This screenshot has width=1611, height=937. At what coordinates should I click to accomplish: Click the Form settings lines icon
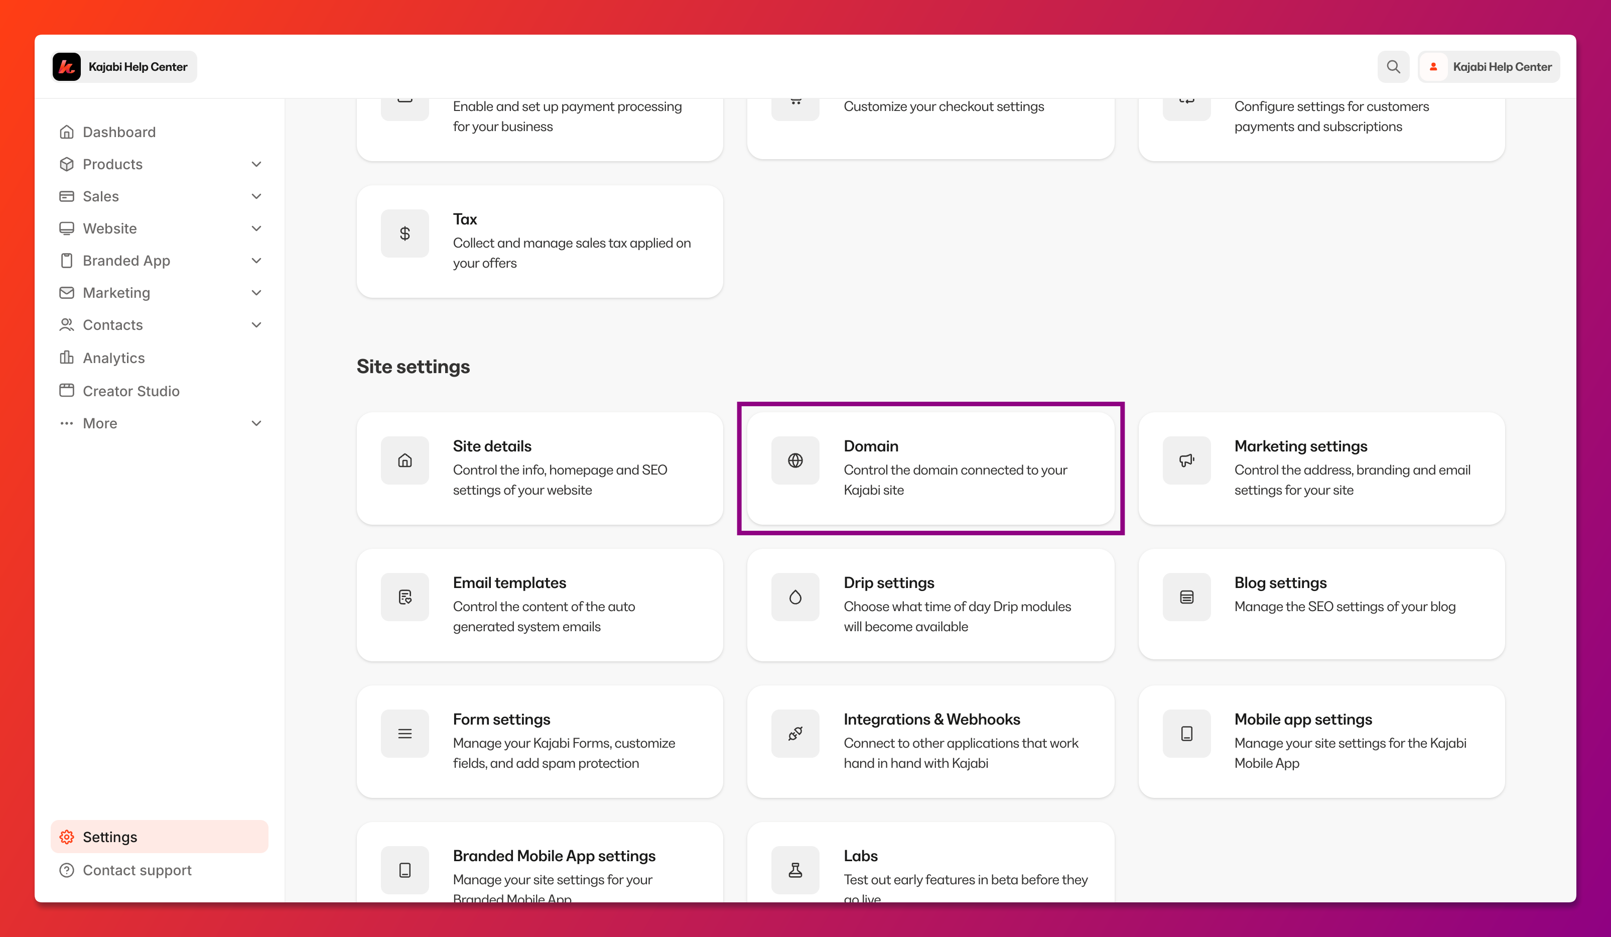pos(405,734)
